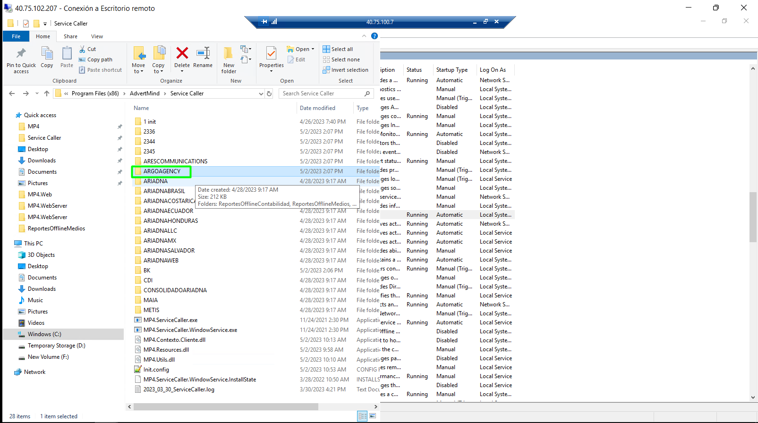Switch to Details view layout icon
Image resolution: width=758 pixels, height=423 pixels.
pyautogui.click(x=363, y=416)
